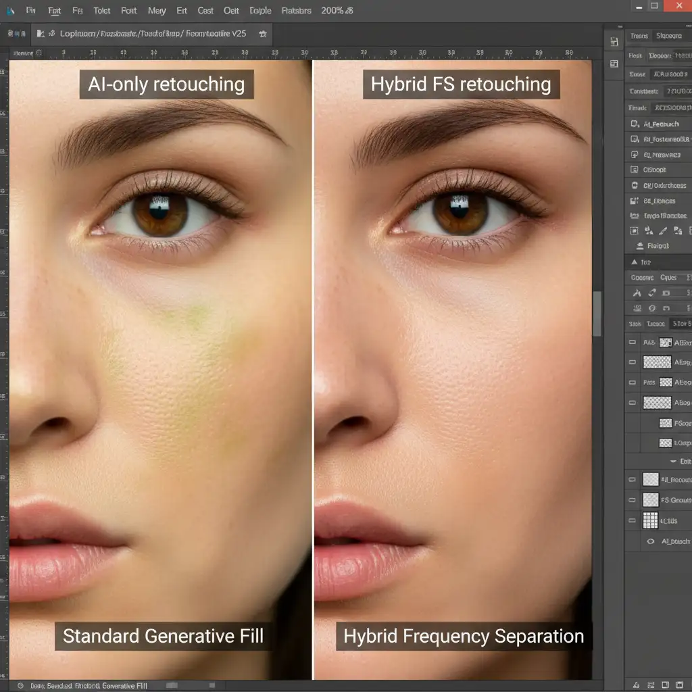Viewport: 692px width, 692px height.
Task: Click the vertical scrollbar beside the canvas
Action: [x=597, y=314]
